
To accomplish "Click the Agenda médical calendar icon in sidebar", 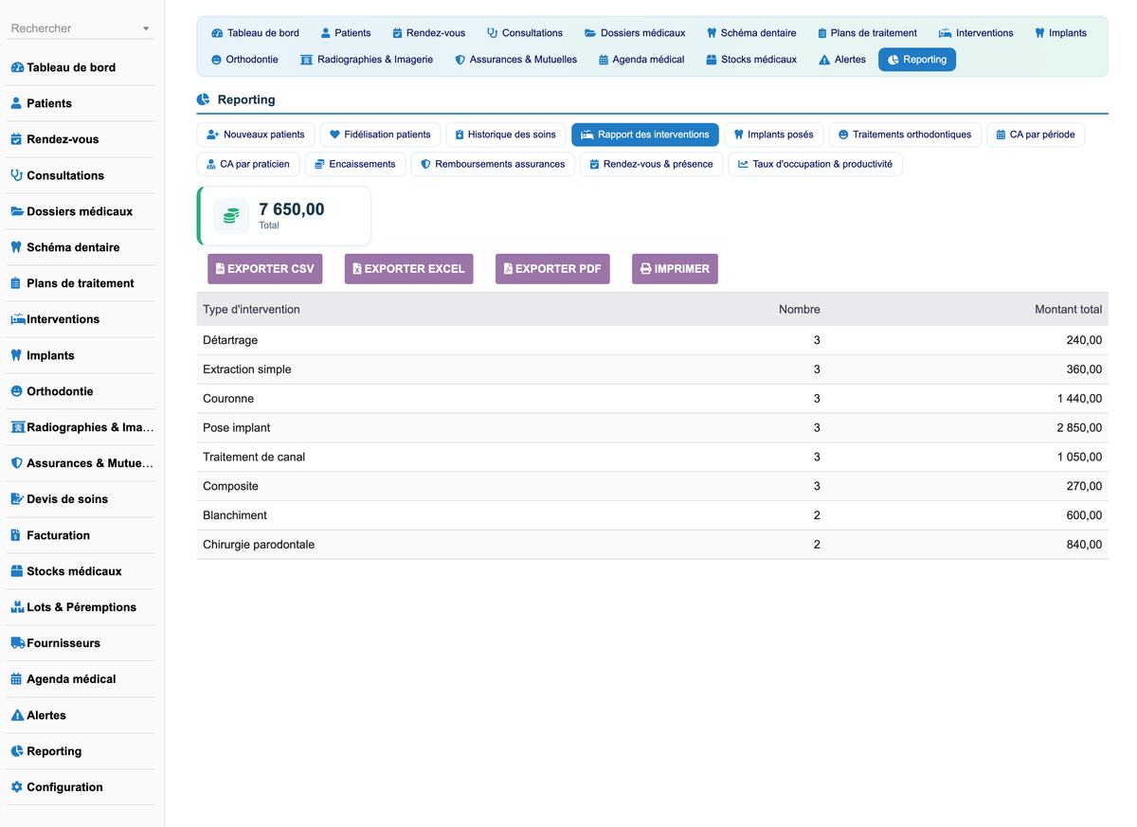I will pos(16,679).
